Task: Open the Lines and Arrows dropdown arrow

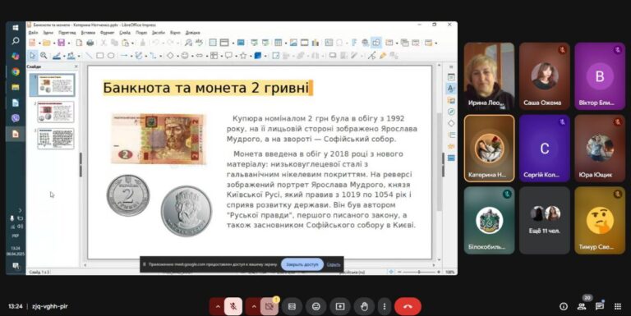Action: [131, 56]
